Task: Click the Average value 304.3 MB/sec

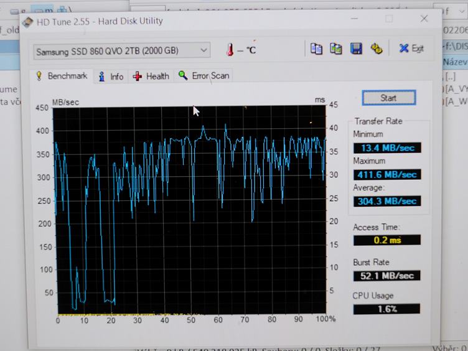Action: click(x=387, y=201)
